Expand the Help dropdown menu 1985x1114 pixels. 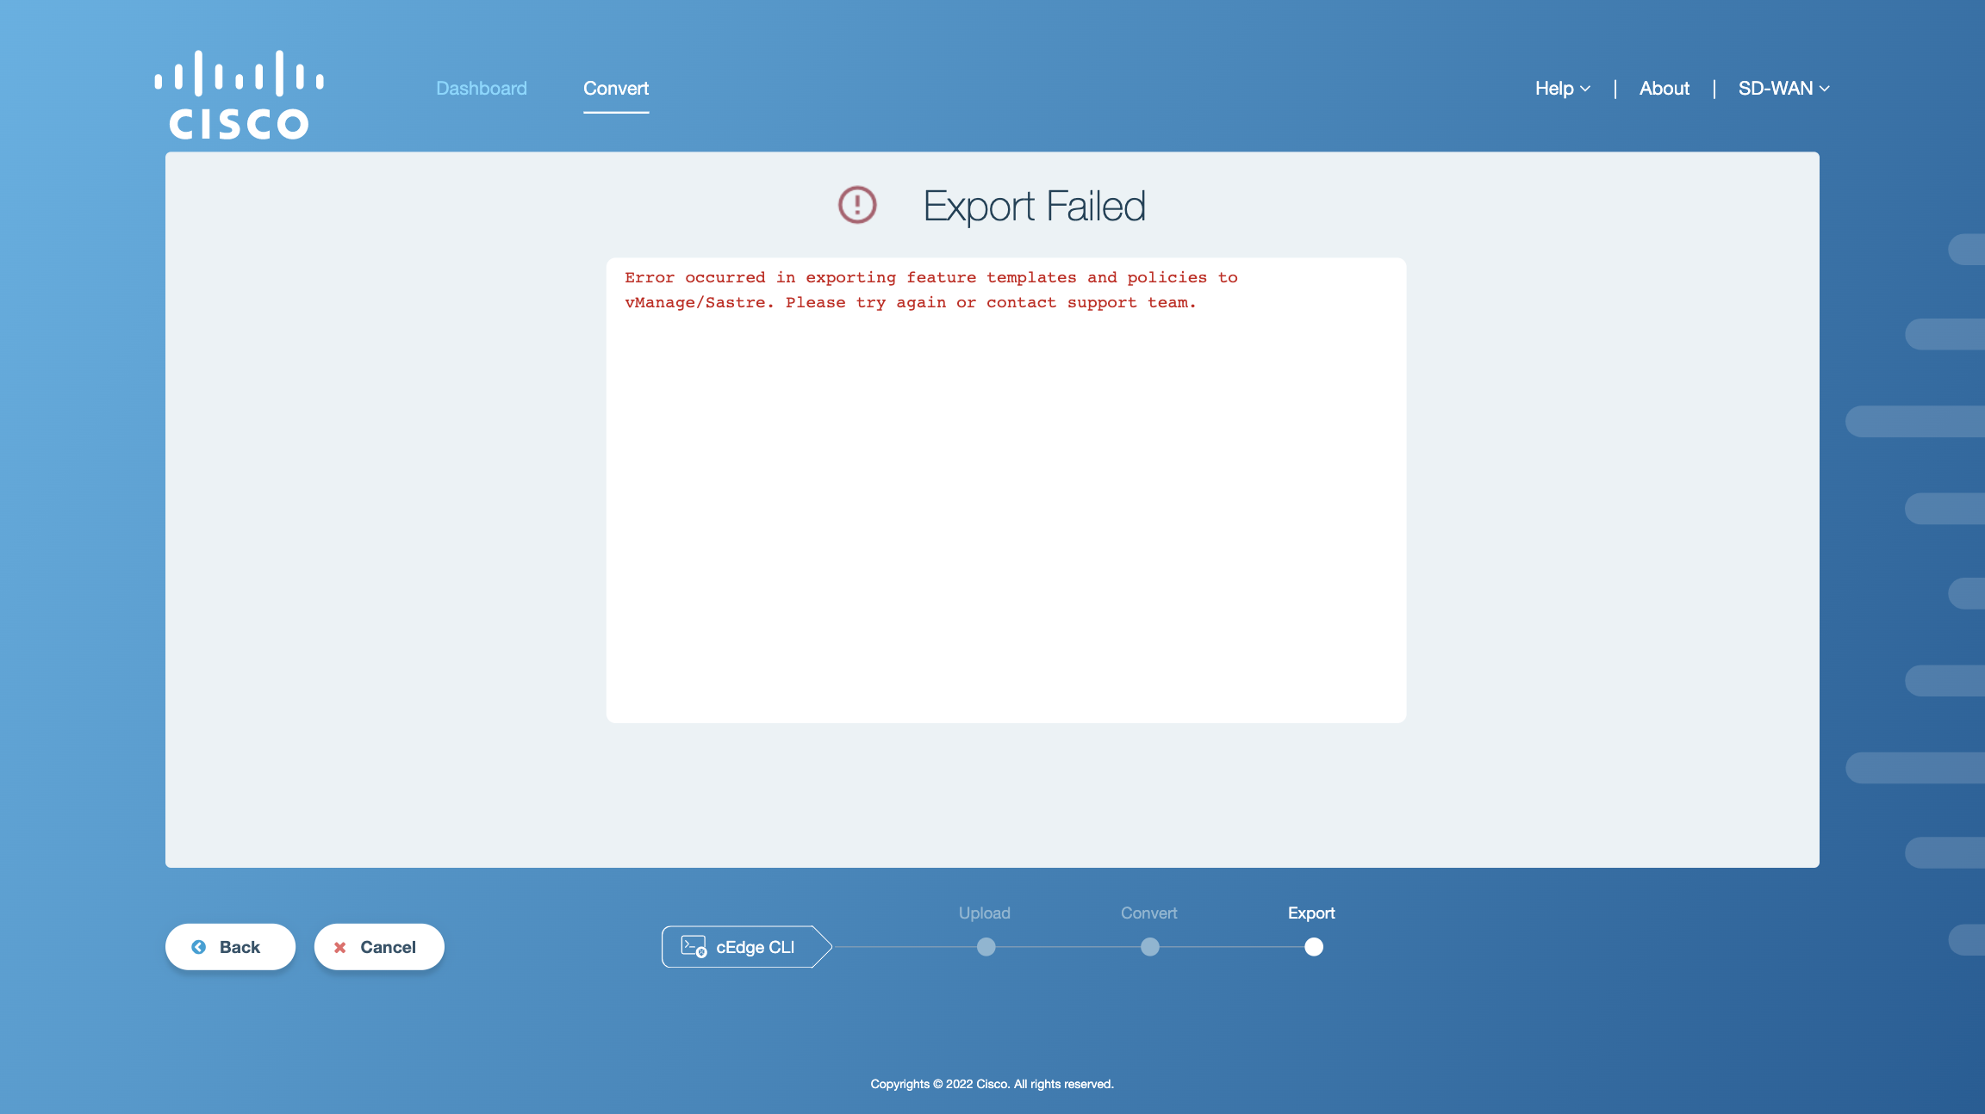tap(1561, 87)
